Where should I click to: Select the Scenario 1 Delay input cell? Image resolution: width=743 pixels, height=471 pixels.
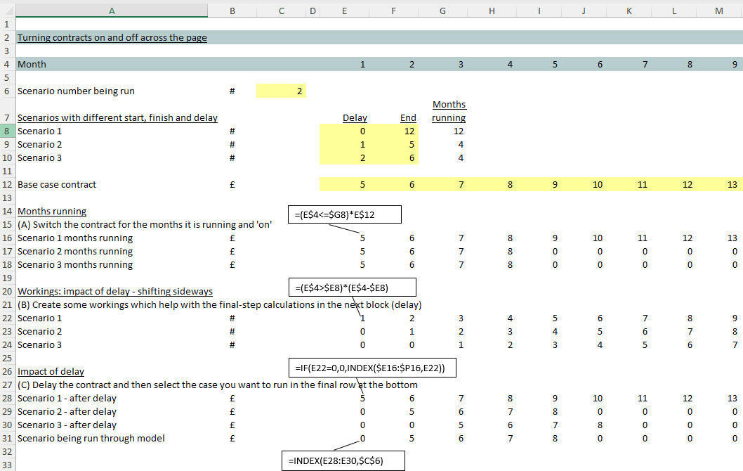(344, 131)
